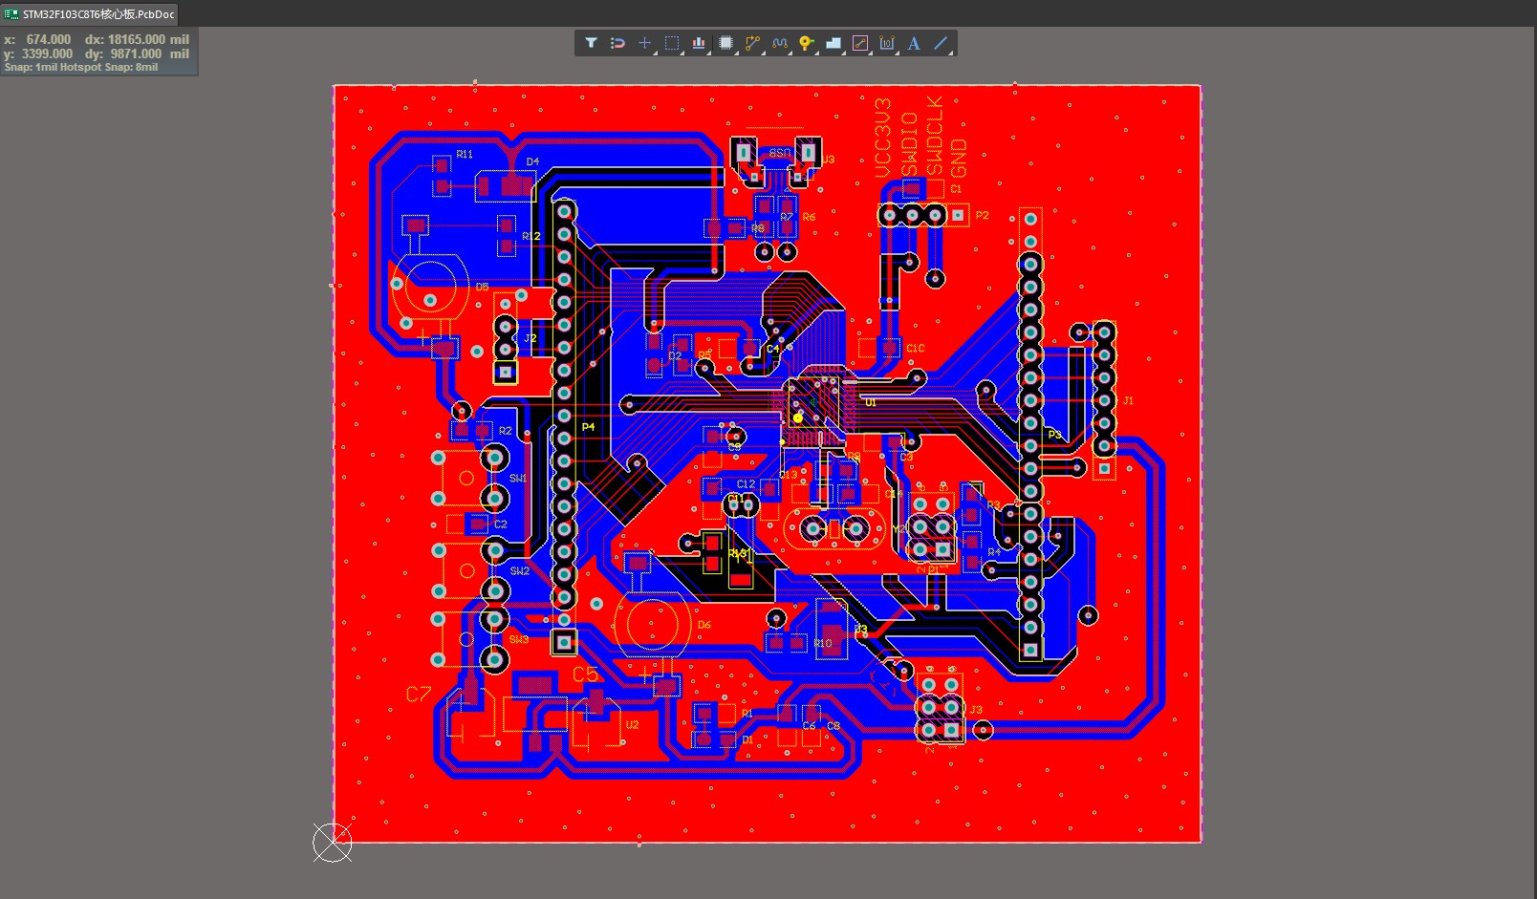Screen dimensions: 1537x899
Task: Select the SW2 switch designator
Action: pyautogui.click(x=519, y=570)
